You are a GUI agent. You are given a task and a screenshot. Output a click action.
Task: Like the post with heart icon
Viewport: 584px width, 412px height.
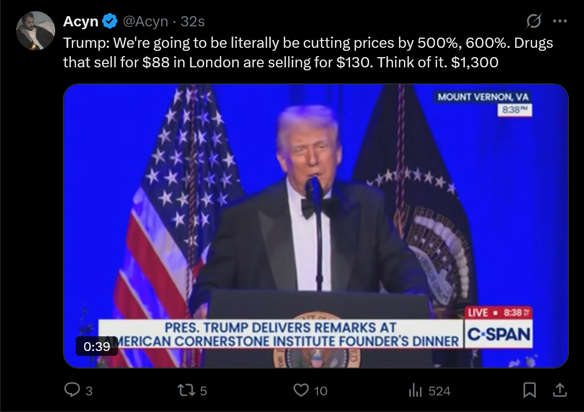tap(301, 391)
